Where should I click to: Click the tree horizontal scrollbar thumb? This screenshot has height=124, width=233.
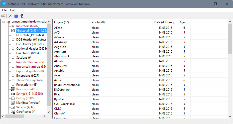coord(15,116)
